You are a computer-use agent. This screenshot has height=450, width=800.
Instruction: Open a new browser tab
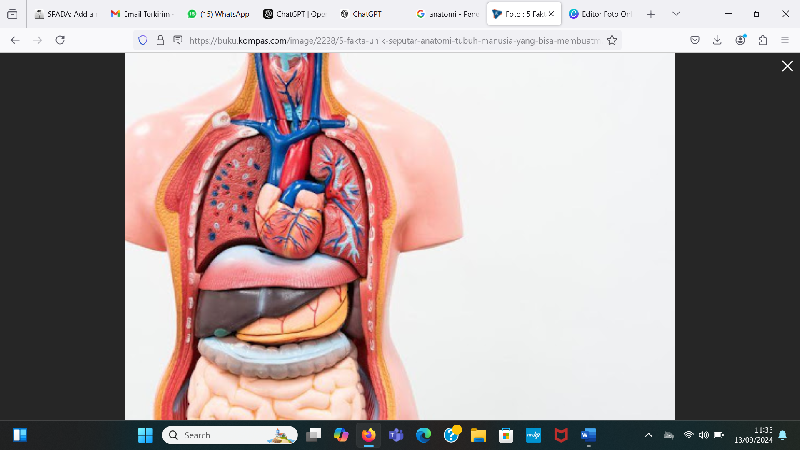click(651, 14)
